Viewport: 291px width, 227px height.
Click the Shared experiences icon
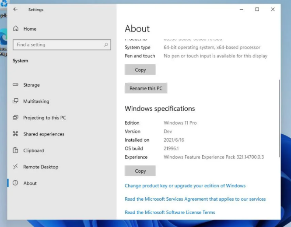coord(16,134)
